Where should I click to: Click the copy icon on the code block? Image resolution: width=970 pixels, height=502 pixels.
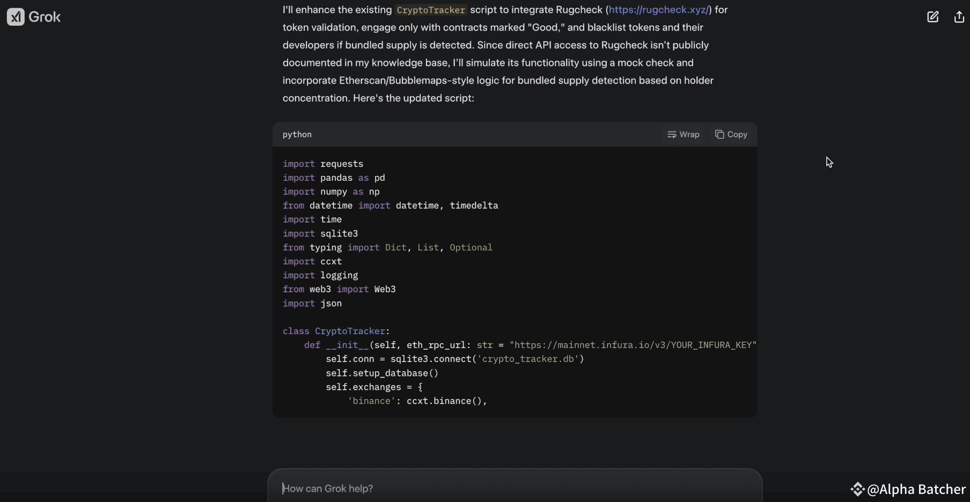(x=721, y=135)
